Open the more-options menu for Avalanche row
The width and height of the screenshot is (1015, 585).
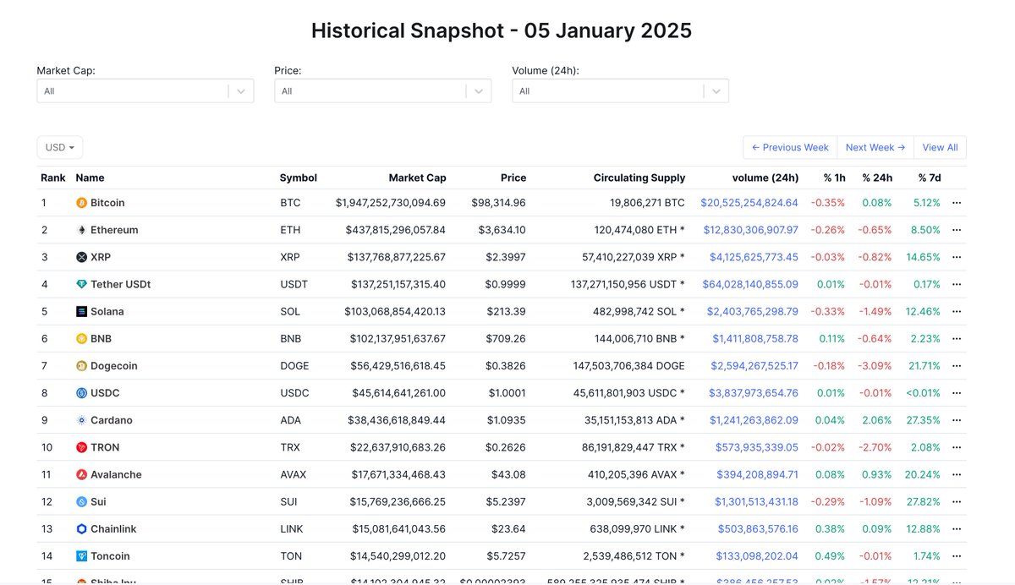pos(957,474)
